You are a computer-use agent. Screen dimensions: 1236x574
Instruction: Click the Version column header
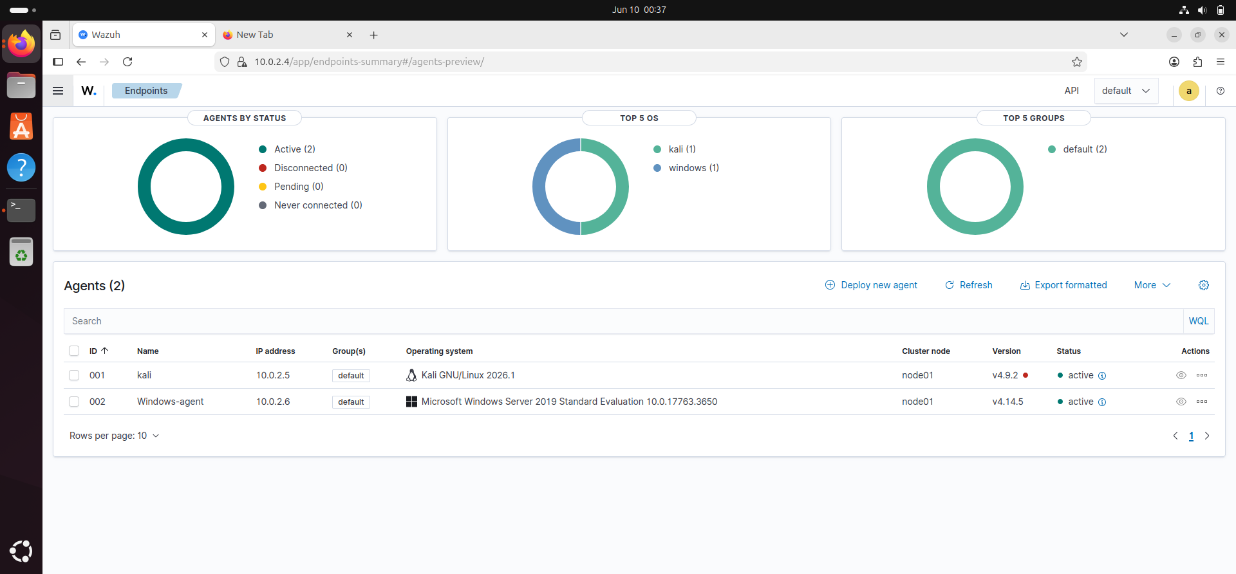(1006, 351)
